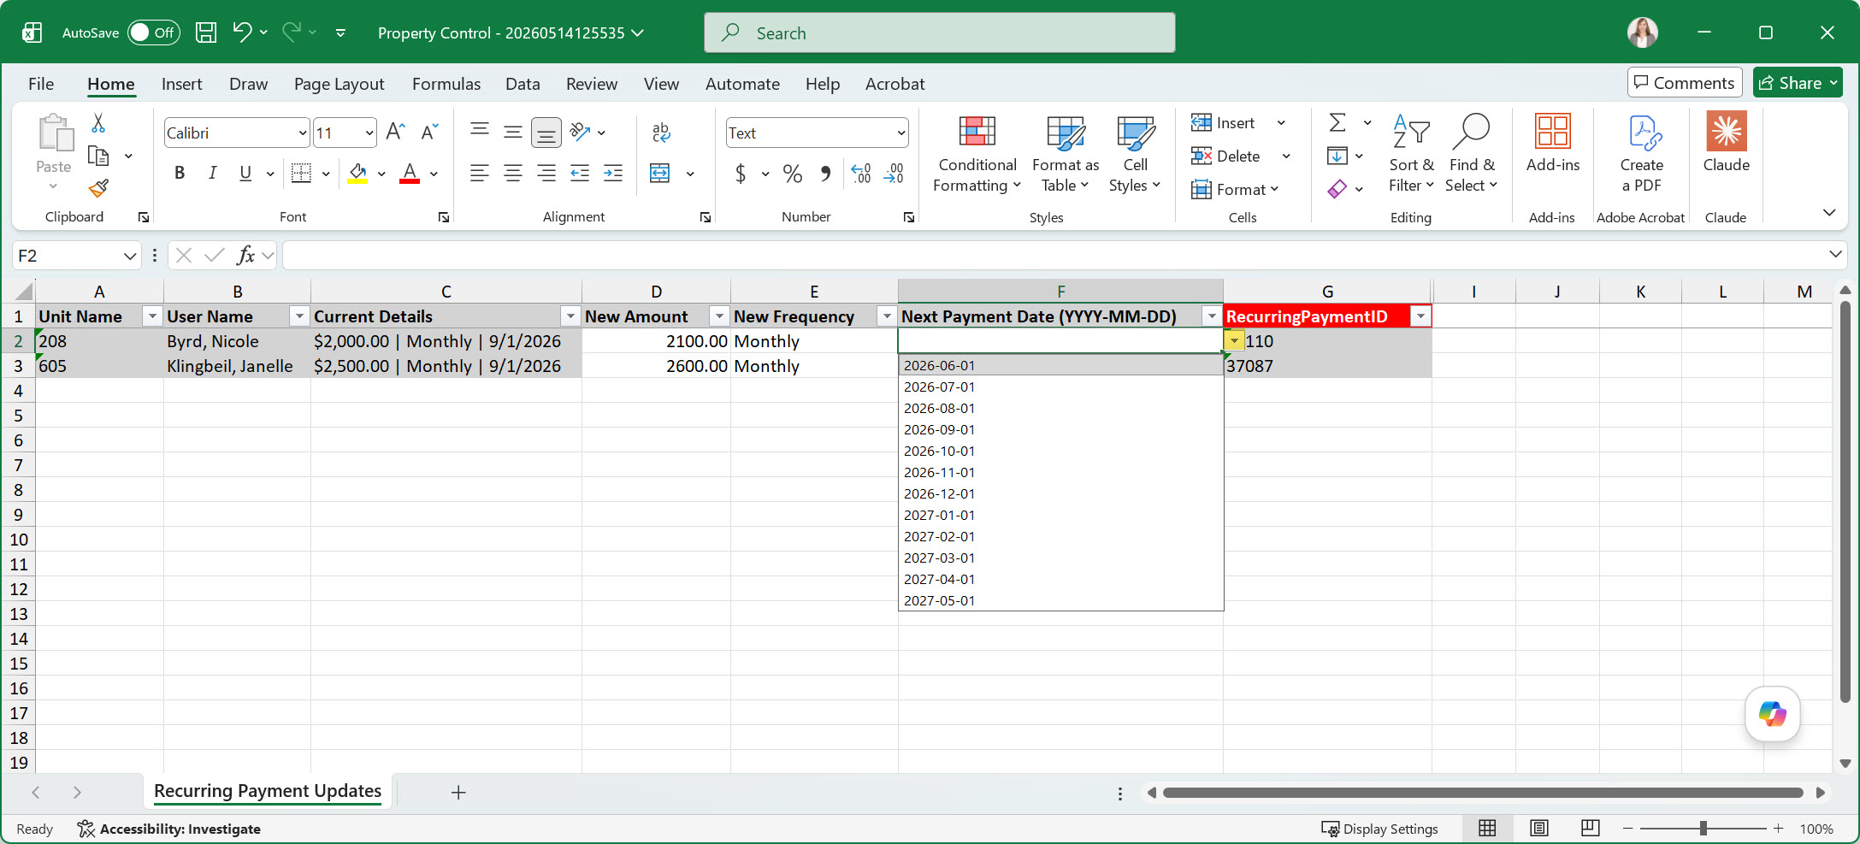Open the Claude add-in
Screen dimensions: 1860x844
pos(1727,143)
